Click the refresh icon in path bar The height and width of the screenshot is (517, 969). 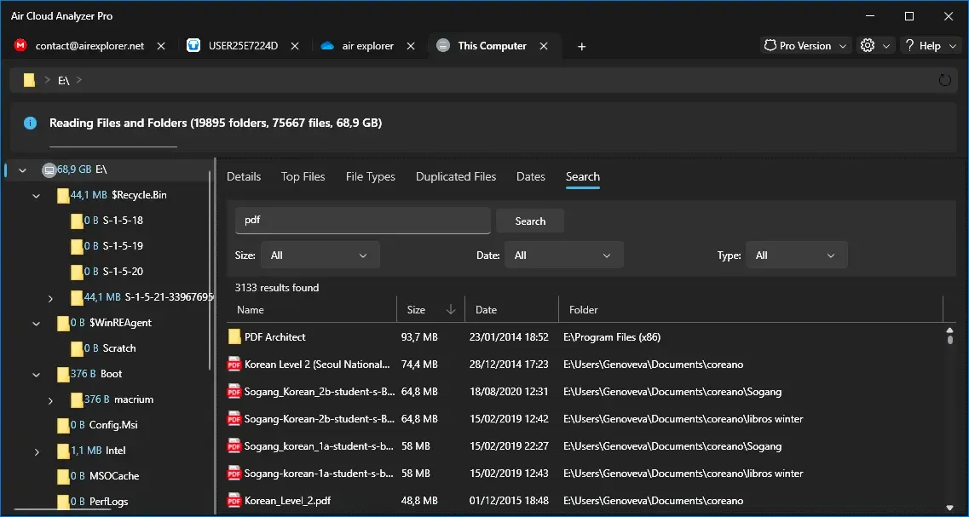point(944,80)
